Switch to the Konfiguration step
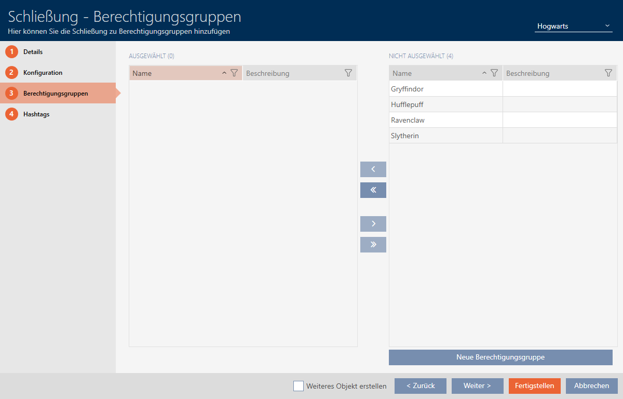Viewport: 623px width, 399px height. [x=43, y=73]
